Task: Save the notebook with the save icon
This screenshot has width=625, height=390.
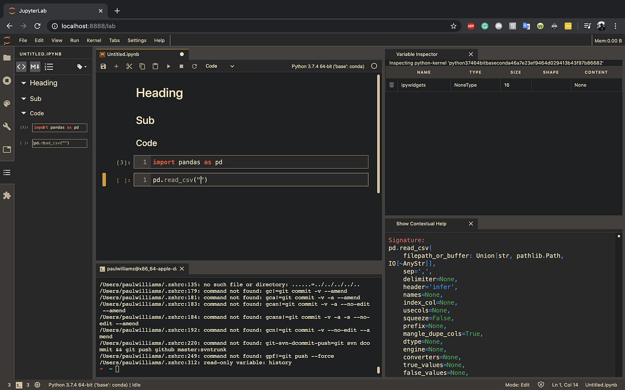Action: [x=103, y=67]
